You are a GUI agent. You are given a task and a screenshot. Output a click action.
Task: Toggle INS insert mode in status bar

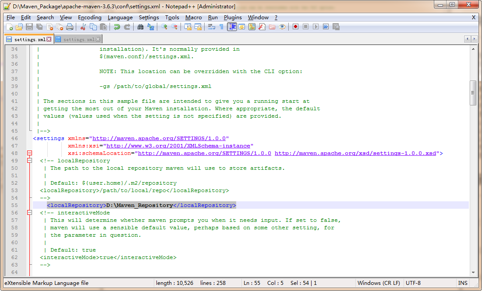pyautogui.click(x=463, y=283)
